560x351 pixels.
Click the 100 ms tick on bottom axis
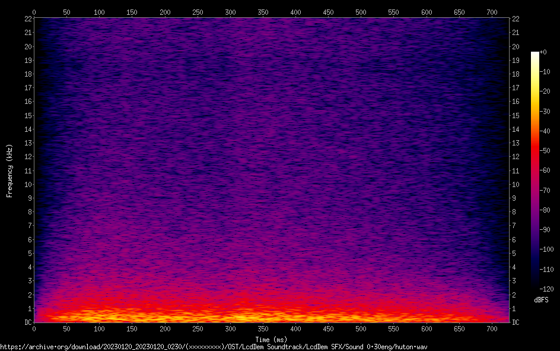99,329
